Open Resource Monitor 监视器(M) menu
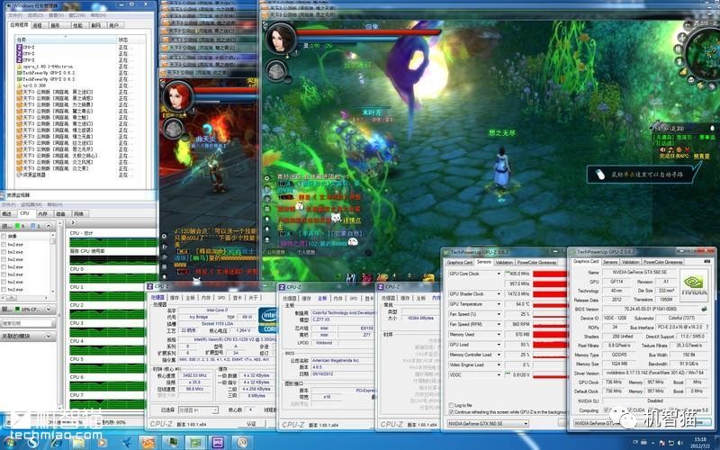 (x=31, y=205)
